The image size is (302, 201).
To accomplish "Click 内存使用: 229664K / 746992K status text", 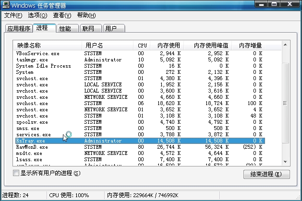I will (x=143, y=195).
